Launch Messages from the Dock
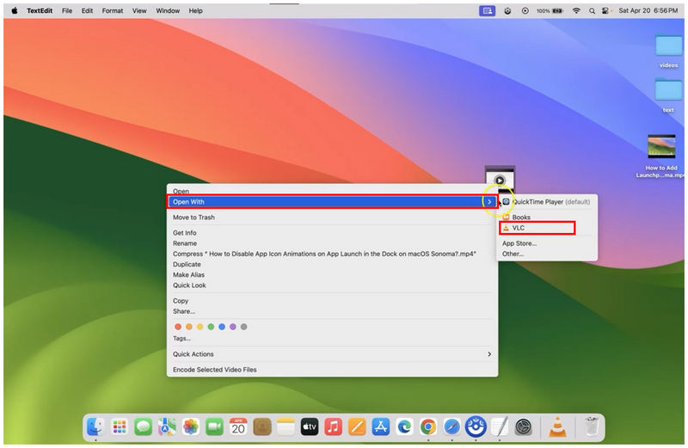The width and height of the screenshot is (688, 448). pyautogui.click(x=143, y=427)
